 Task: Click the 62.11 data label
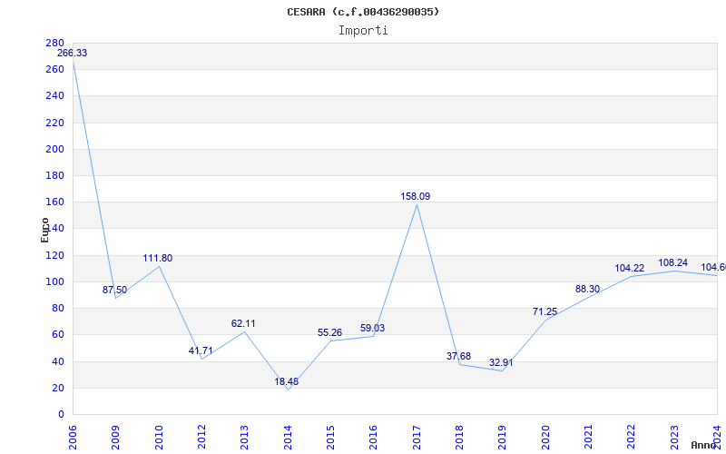pos(243,324)
